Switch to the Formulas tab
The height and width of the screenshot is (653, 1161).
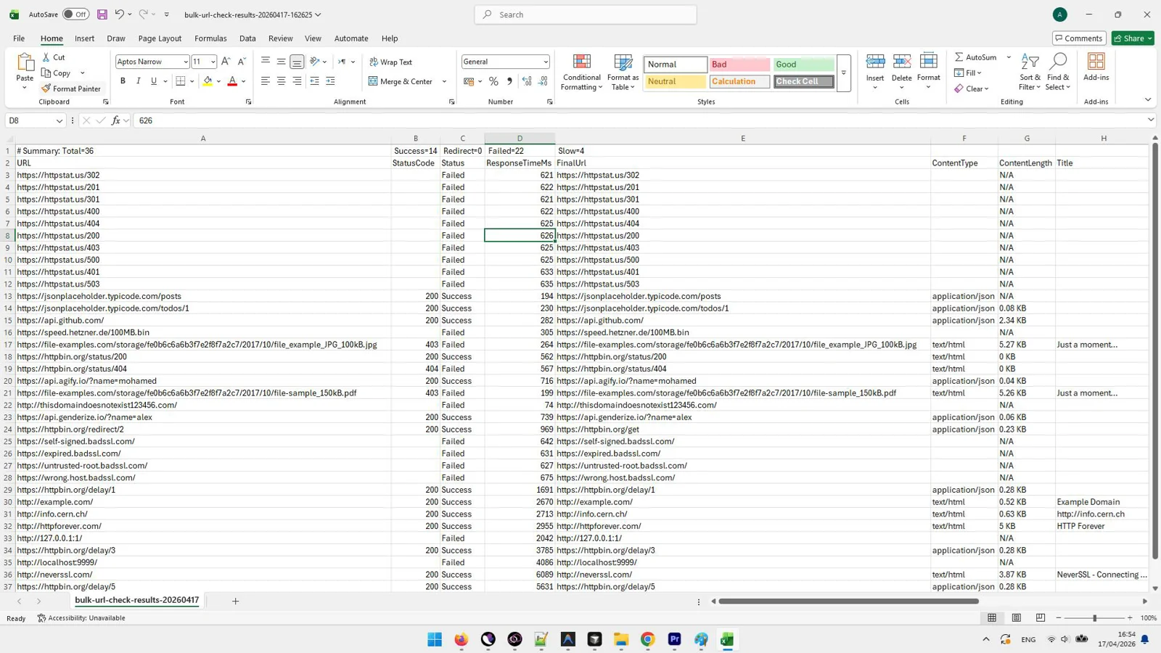(210, 38)
